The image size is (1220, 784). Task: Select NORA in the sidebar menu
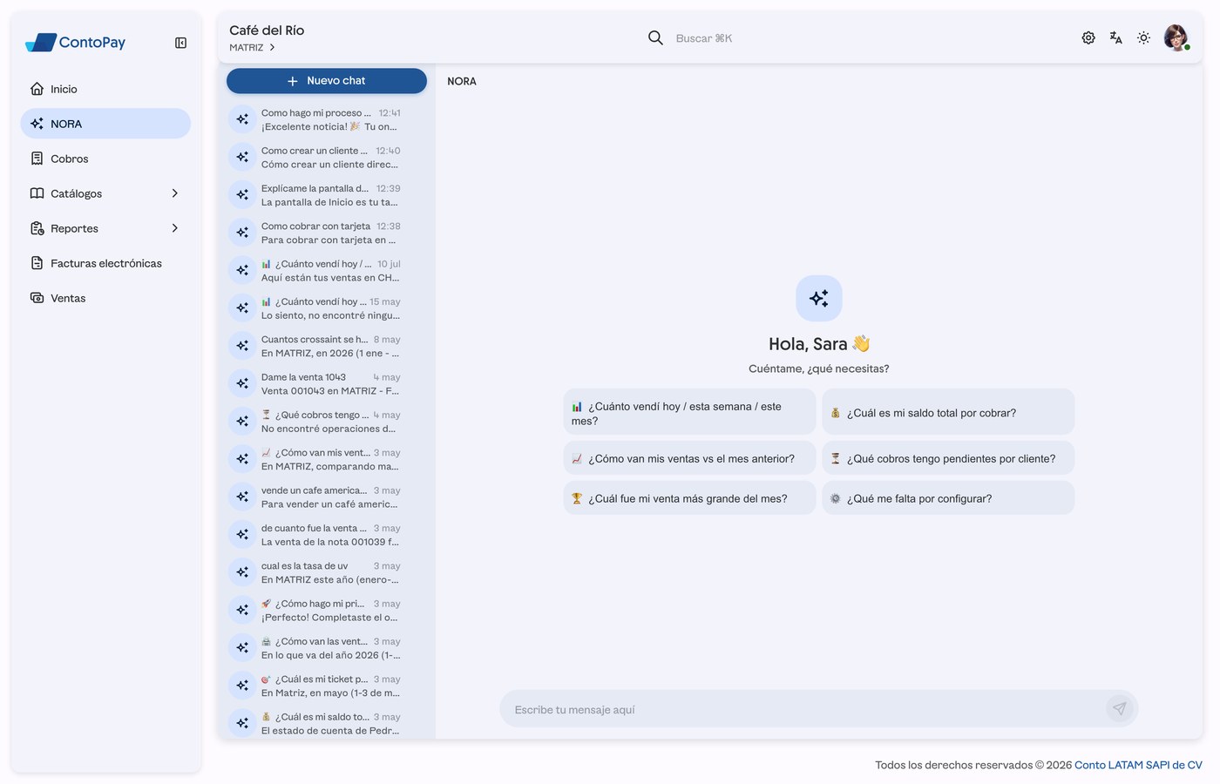[105, 124]
